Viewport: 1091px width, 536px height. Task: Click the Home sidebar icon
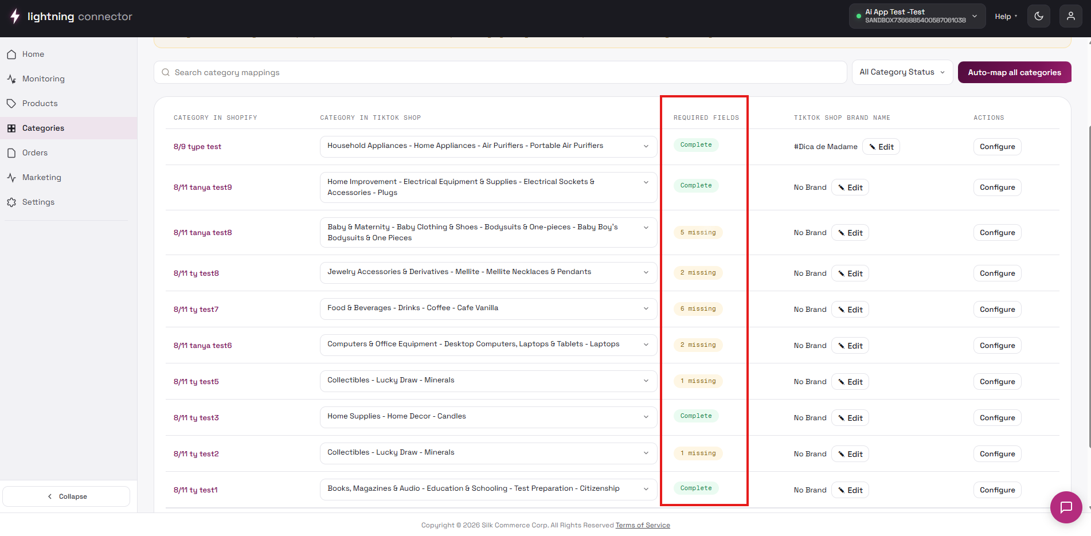pos(11,54)
